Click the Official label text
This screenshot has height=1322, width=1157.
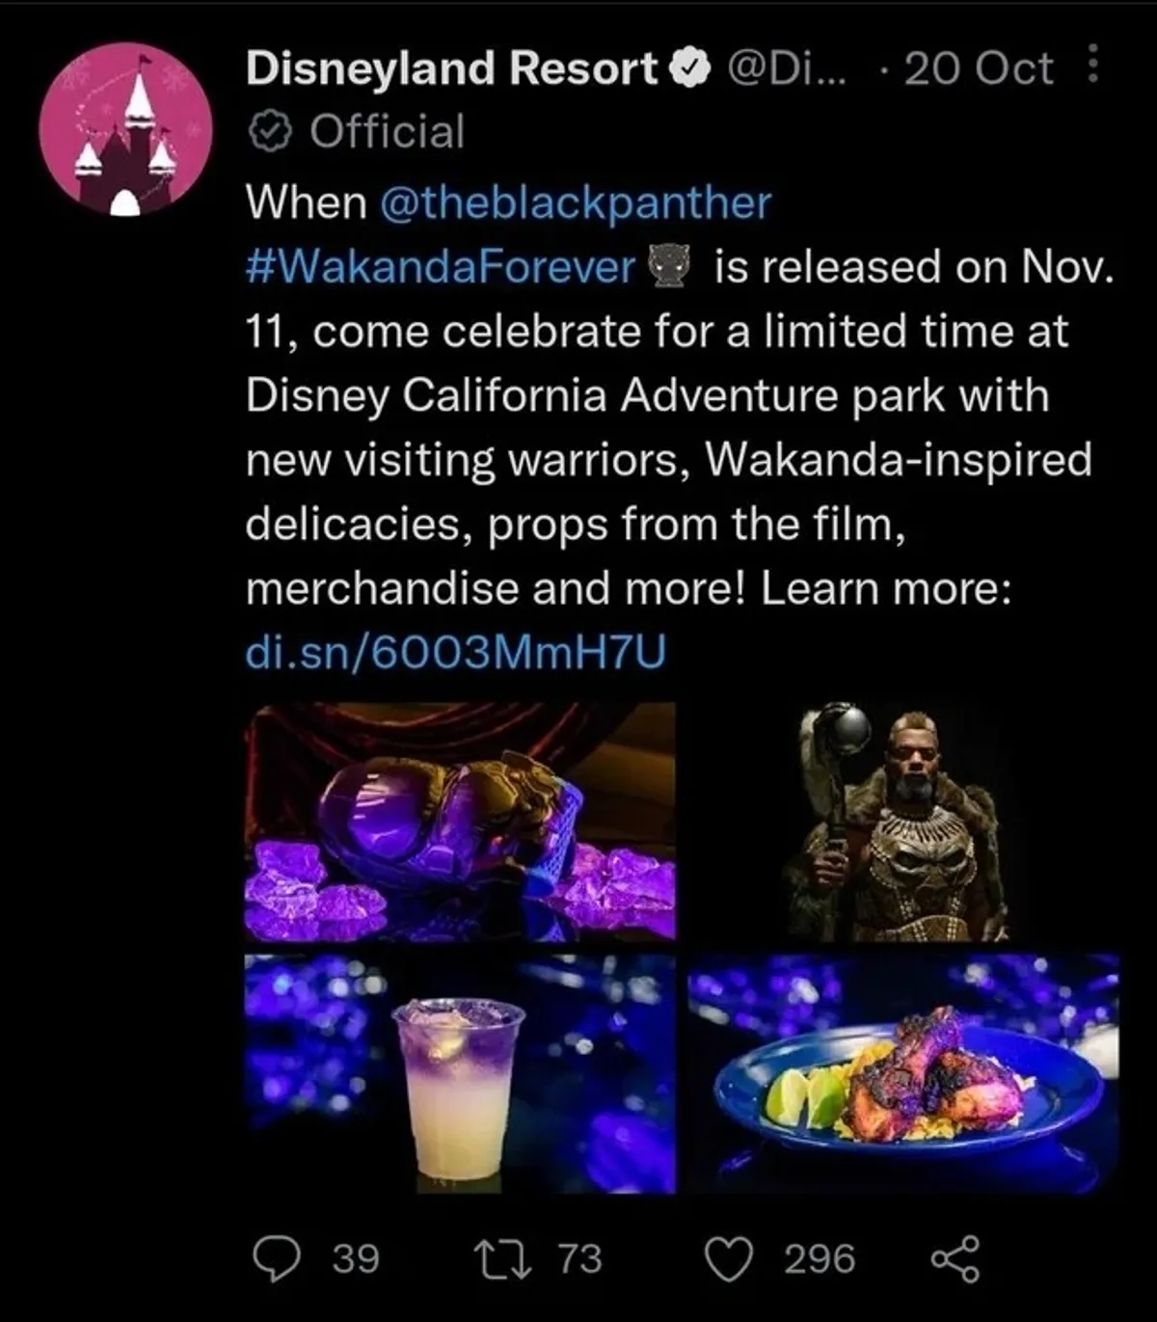point(387,132)
